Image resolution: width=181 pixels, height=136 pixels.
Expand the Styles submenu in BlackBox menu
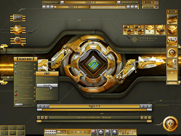click(25, 73)
